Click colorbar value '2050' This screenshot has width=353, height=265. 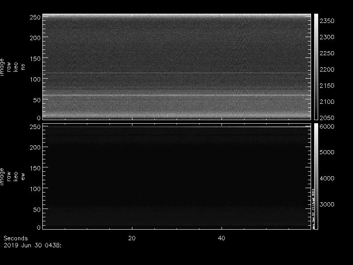(x=327, y=117)
